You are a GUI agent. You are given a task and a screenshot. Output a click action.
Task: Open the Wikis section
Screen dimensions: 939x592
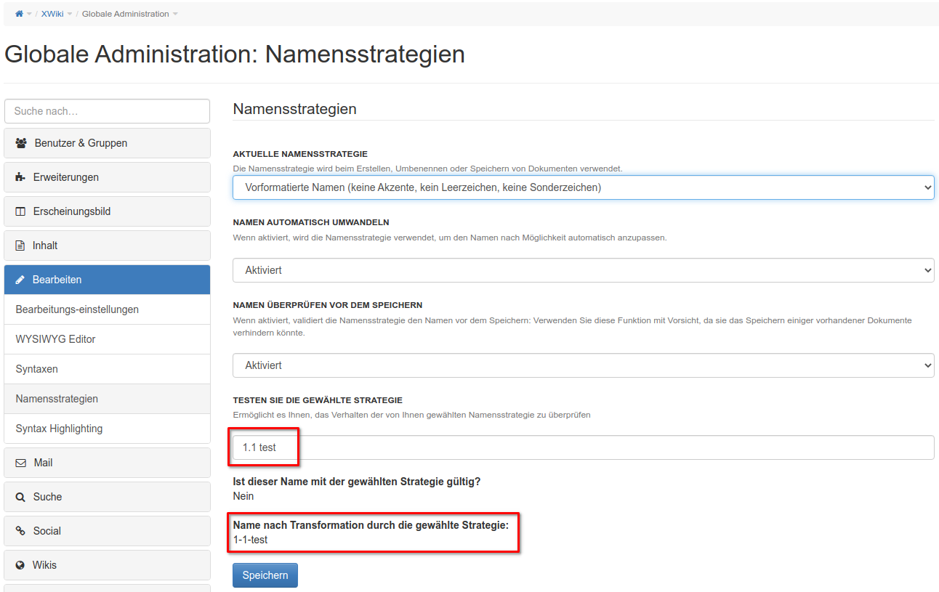[107, 565]
